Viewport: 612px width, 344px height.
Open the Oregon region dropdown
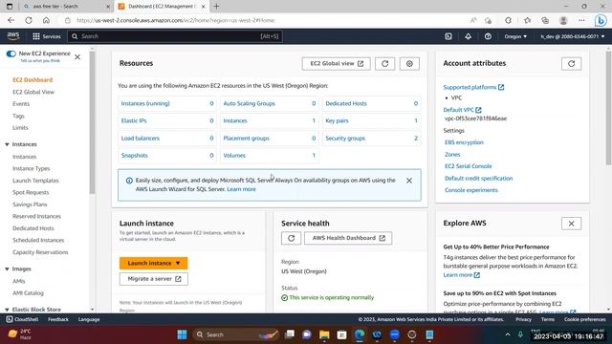pyautogui.click(x=515, y=36)
